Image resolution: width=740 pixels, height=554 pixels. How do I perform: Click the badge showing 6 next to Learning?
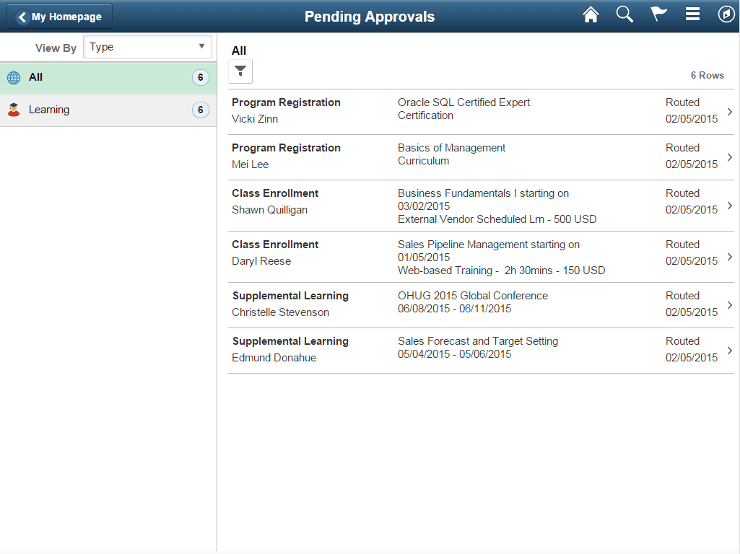(x=200, y=110)
